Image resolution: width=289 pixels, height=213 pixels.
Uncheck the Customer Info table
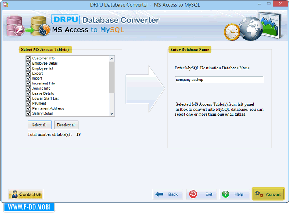pyautogui.click(x=28, y=58)
